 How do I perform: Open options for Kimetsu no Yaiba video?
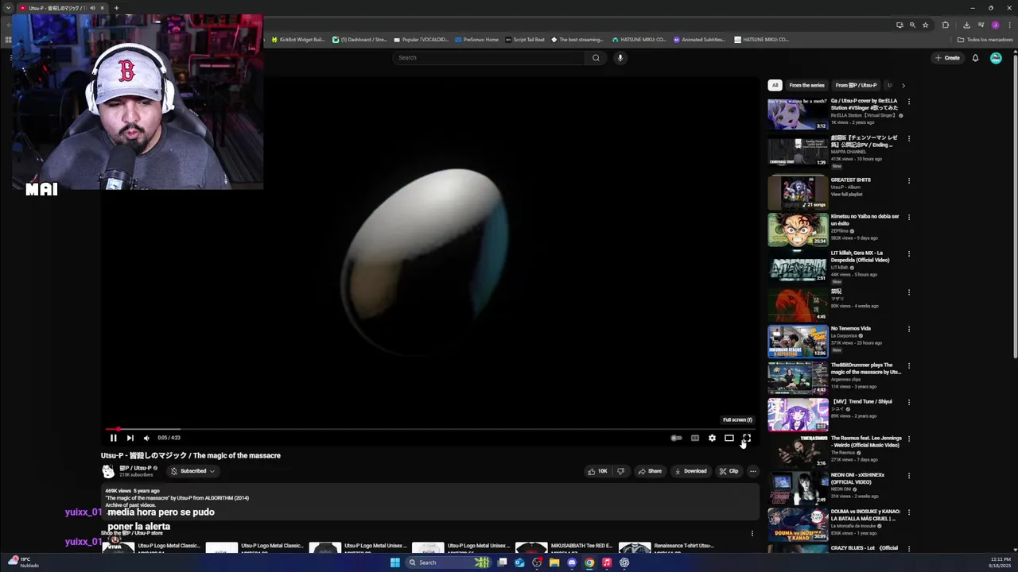click(909, 217)
